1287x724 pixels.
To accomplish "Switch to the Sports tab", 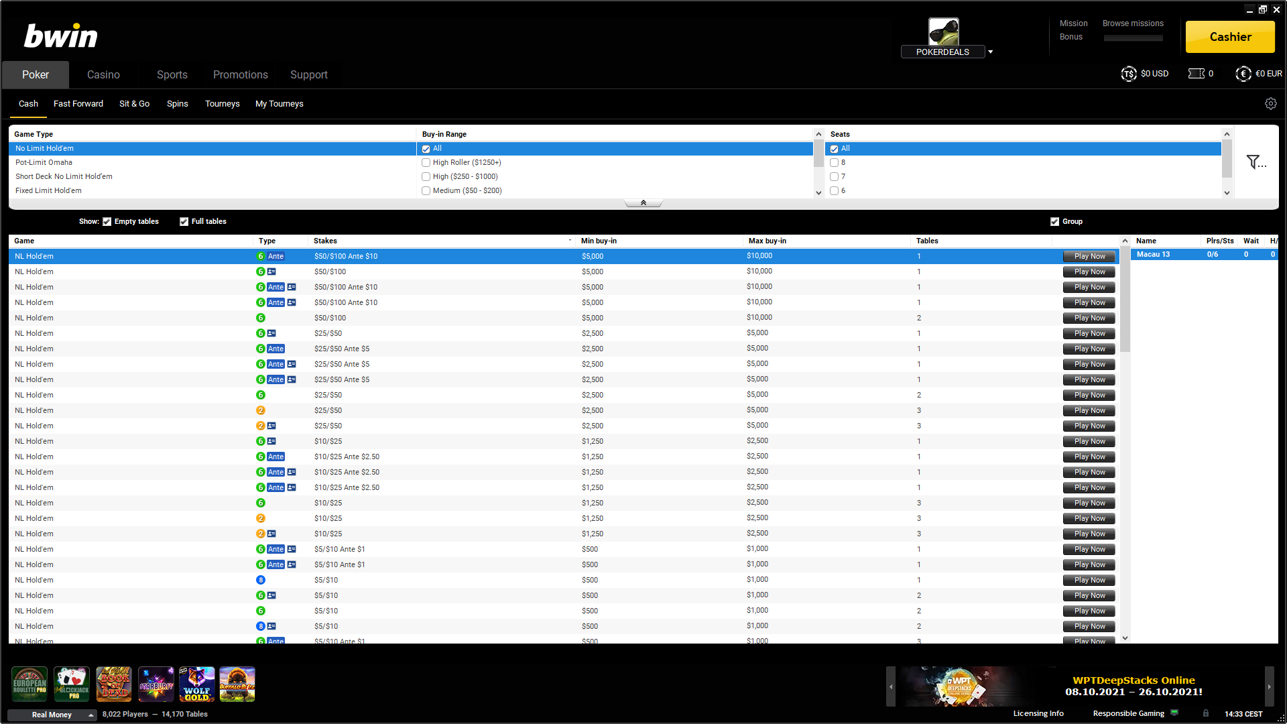I will coord(172,74).
